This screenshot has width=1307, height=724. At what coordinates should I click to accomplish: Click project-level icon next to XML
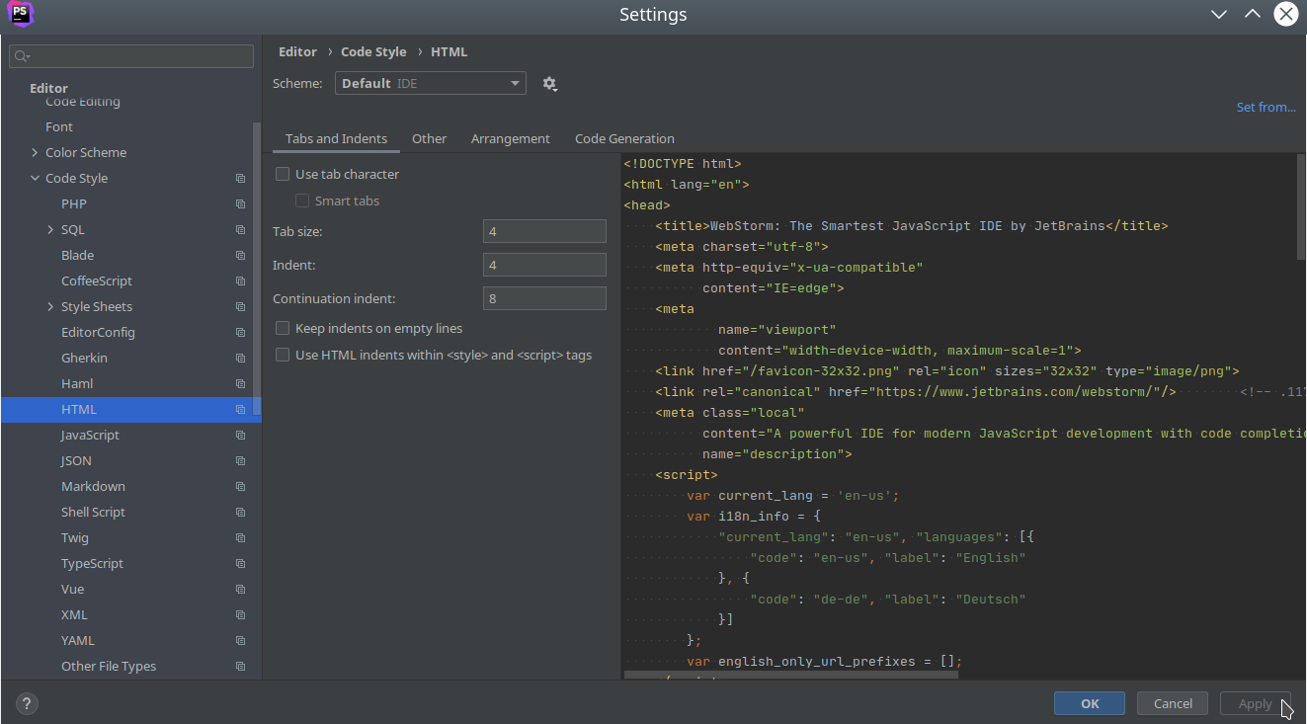[x=240, y=615]
